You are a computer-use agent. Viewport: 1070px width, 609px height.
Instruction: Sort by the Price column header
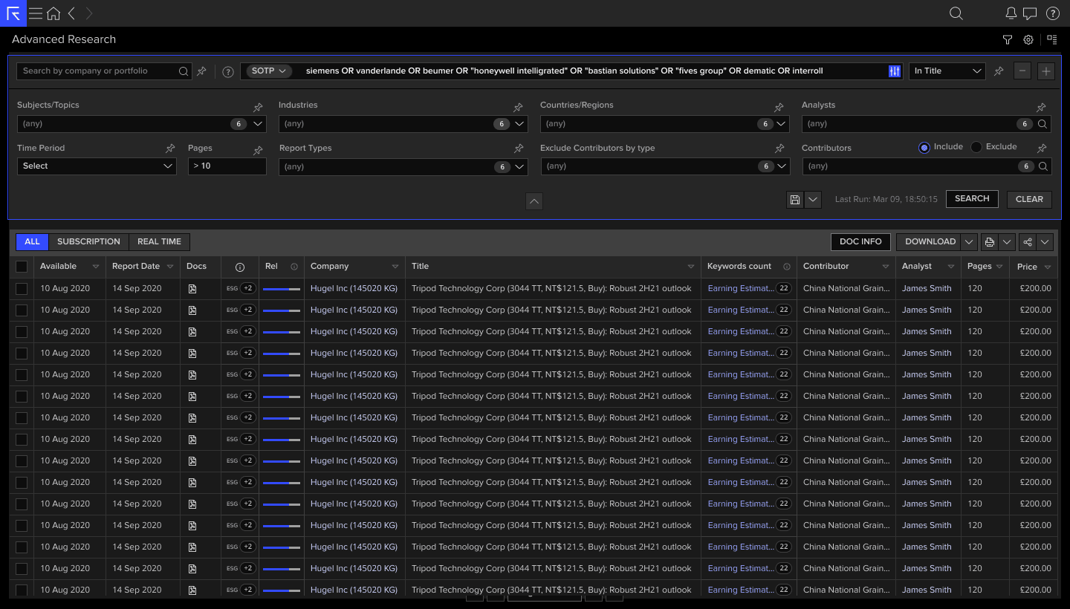tap(1034, 267)
